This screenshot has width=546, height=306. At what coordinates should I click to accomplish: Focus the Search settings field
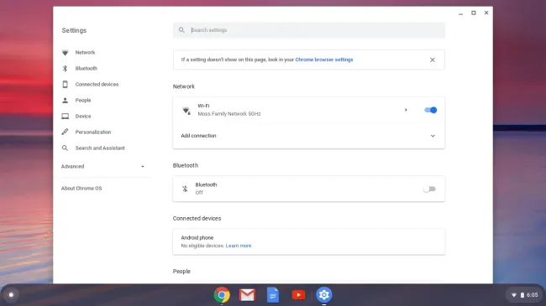coord(309,30)
